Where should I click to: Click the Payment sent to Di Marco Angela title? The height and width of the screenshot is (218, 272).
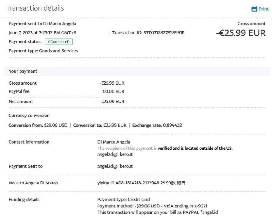(42, 24)
